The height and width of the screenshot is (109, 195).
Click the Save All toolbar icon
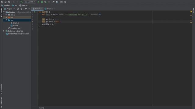pyautogui.click(x=5, y=2)
